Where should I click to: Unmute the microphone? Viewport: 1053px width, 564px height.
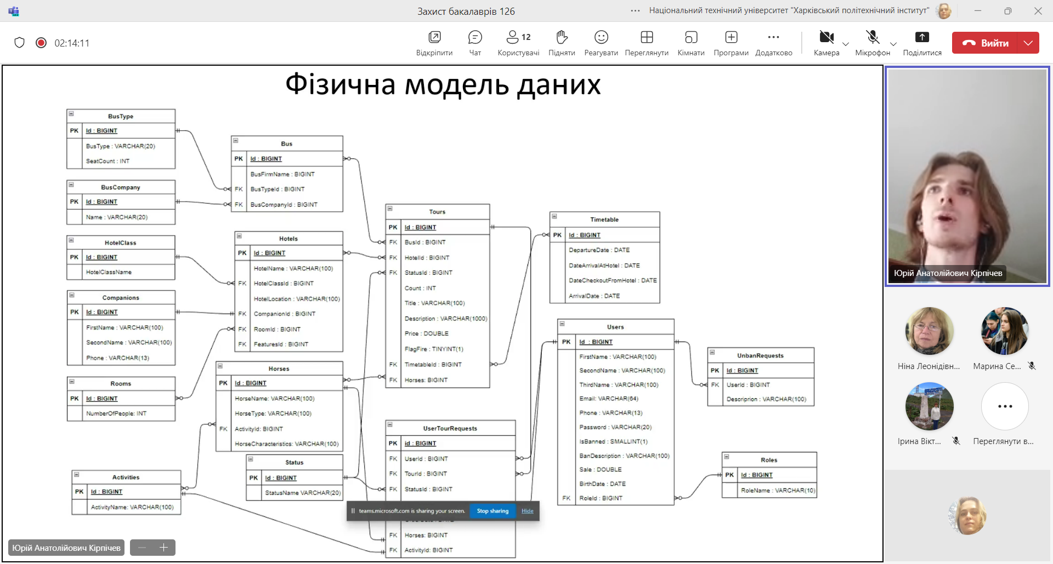872,43
